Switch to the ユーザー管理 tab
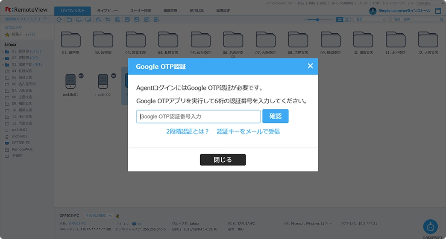The width and height of the screenshot is (446, 239). pyautogui.click(x=141, y=11)
